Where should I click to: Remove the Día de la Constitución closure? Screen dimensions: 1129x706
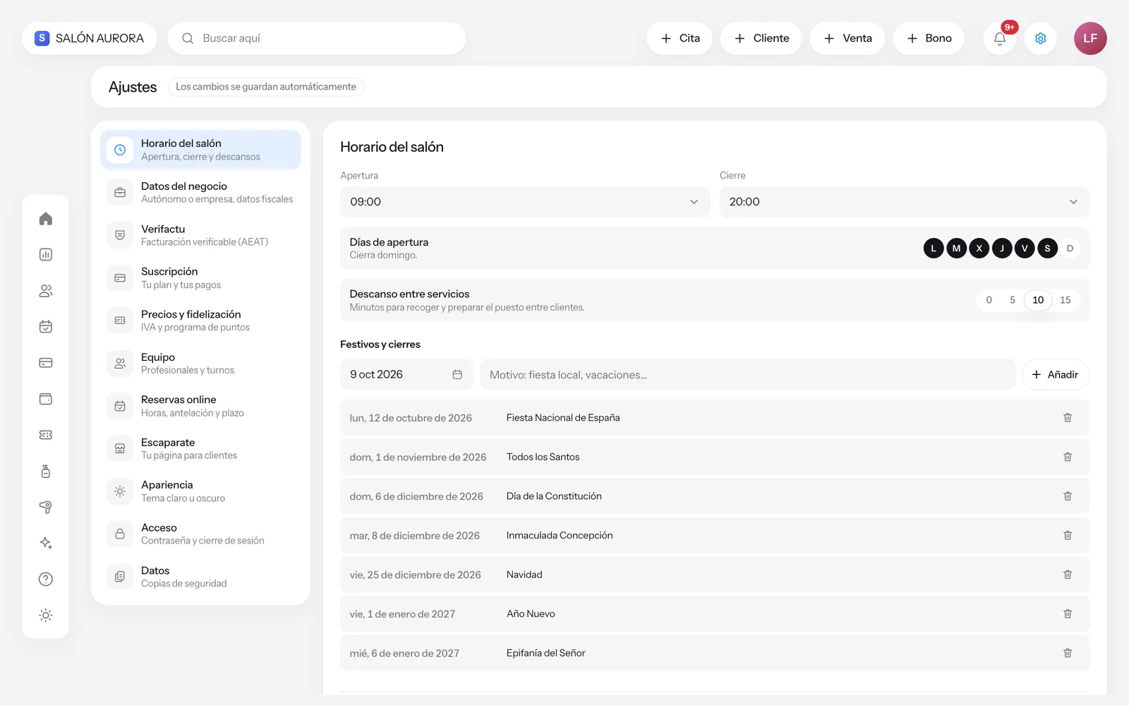(1068, 496)
